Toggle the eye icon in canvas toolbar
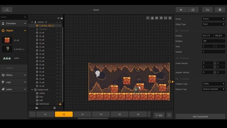 pyautogui.click(x=166, y=18)
